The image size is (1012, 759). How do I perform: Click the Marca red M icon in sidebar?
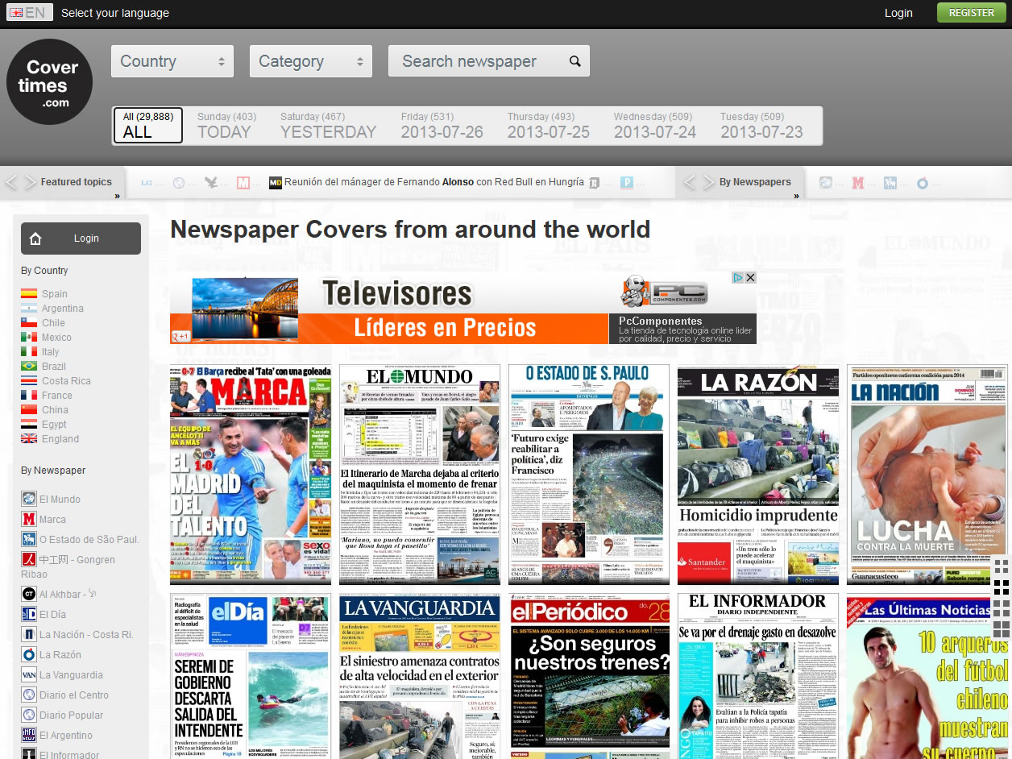point(29,519)
